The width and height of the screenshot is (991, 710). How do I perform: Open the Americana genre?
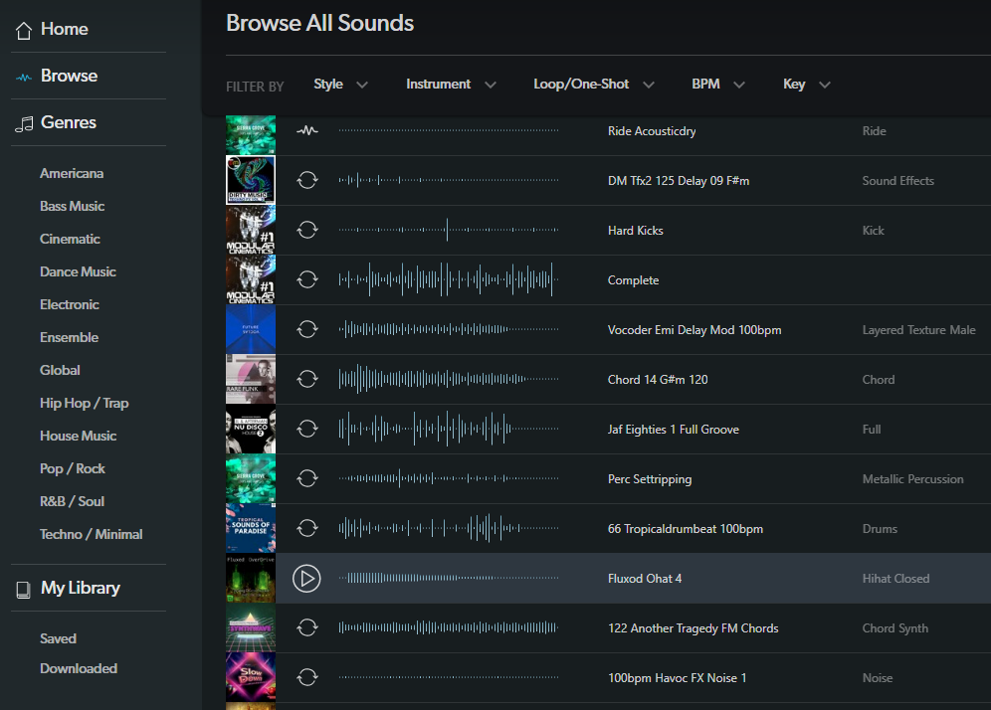pyautogui.click(x=72, y=173)
